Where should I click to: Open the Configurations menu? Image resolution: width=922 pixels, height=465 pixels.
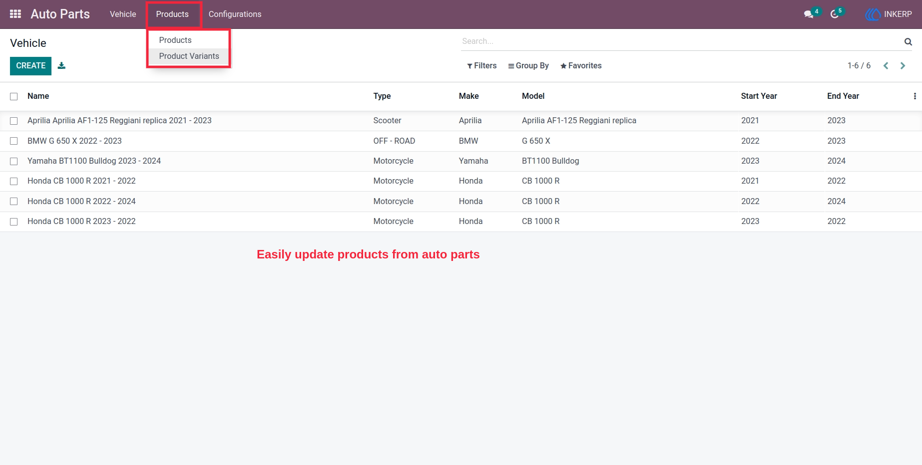pyautogui.click(x=235, y=14)
